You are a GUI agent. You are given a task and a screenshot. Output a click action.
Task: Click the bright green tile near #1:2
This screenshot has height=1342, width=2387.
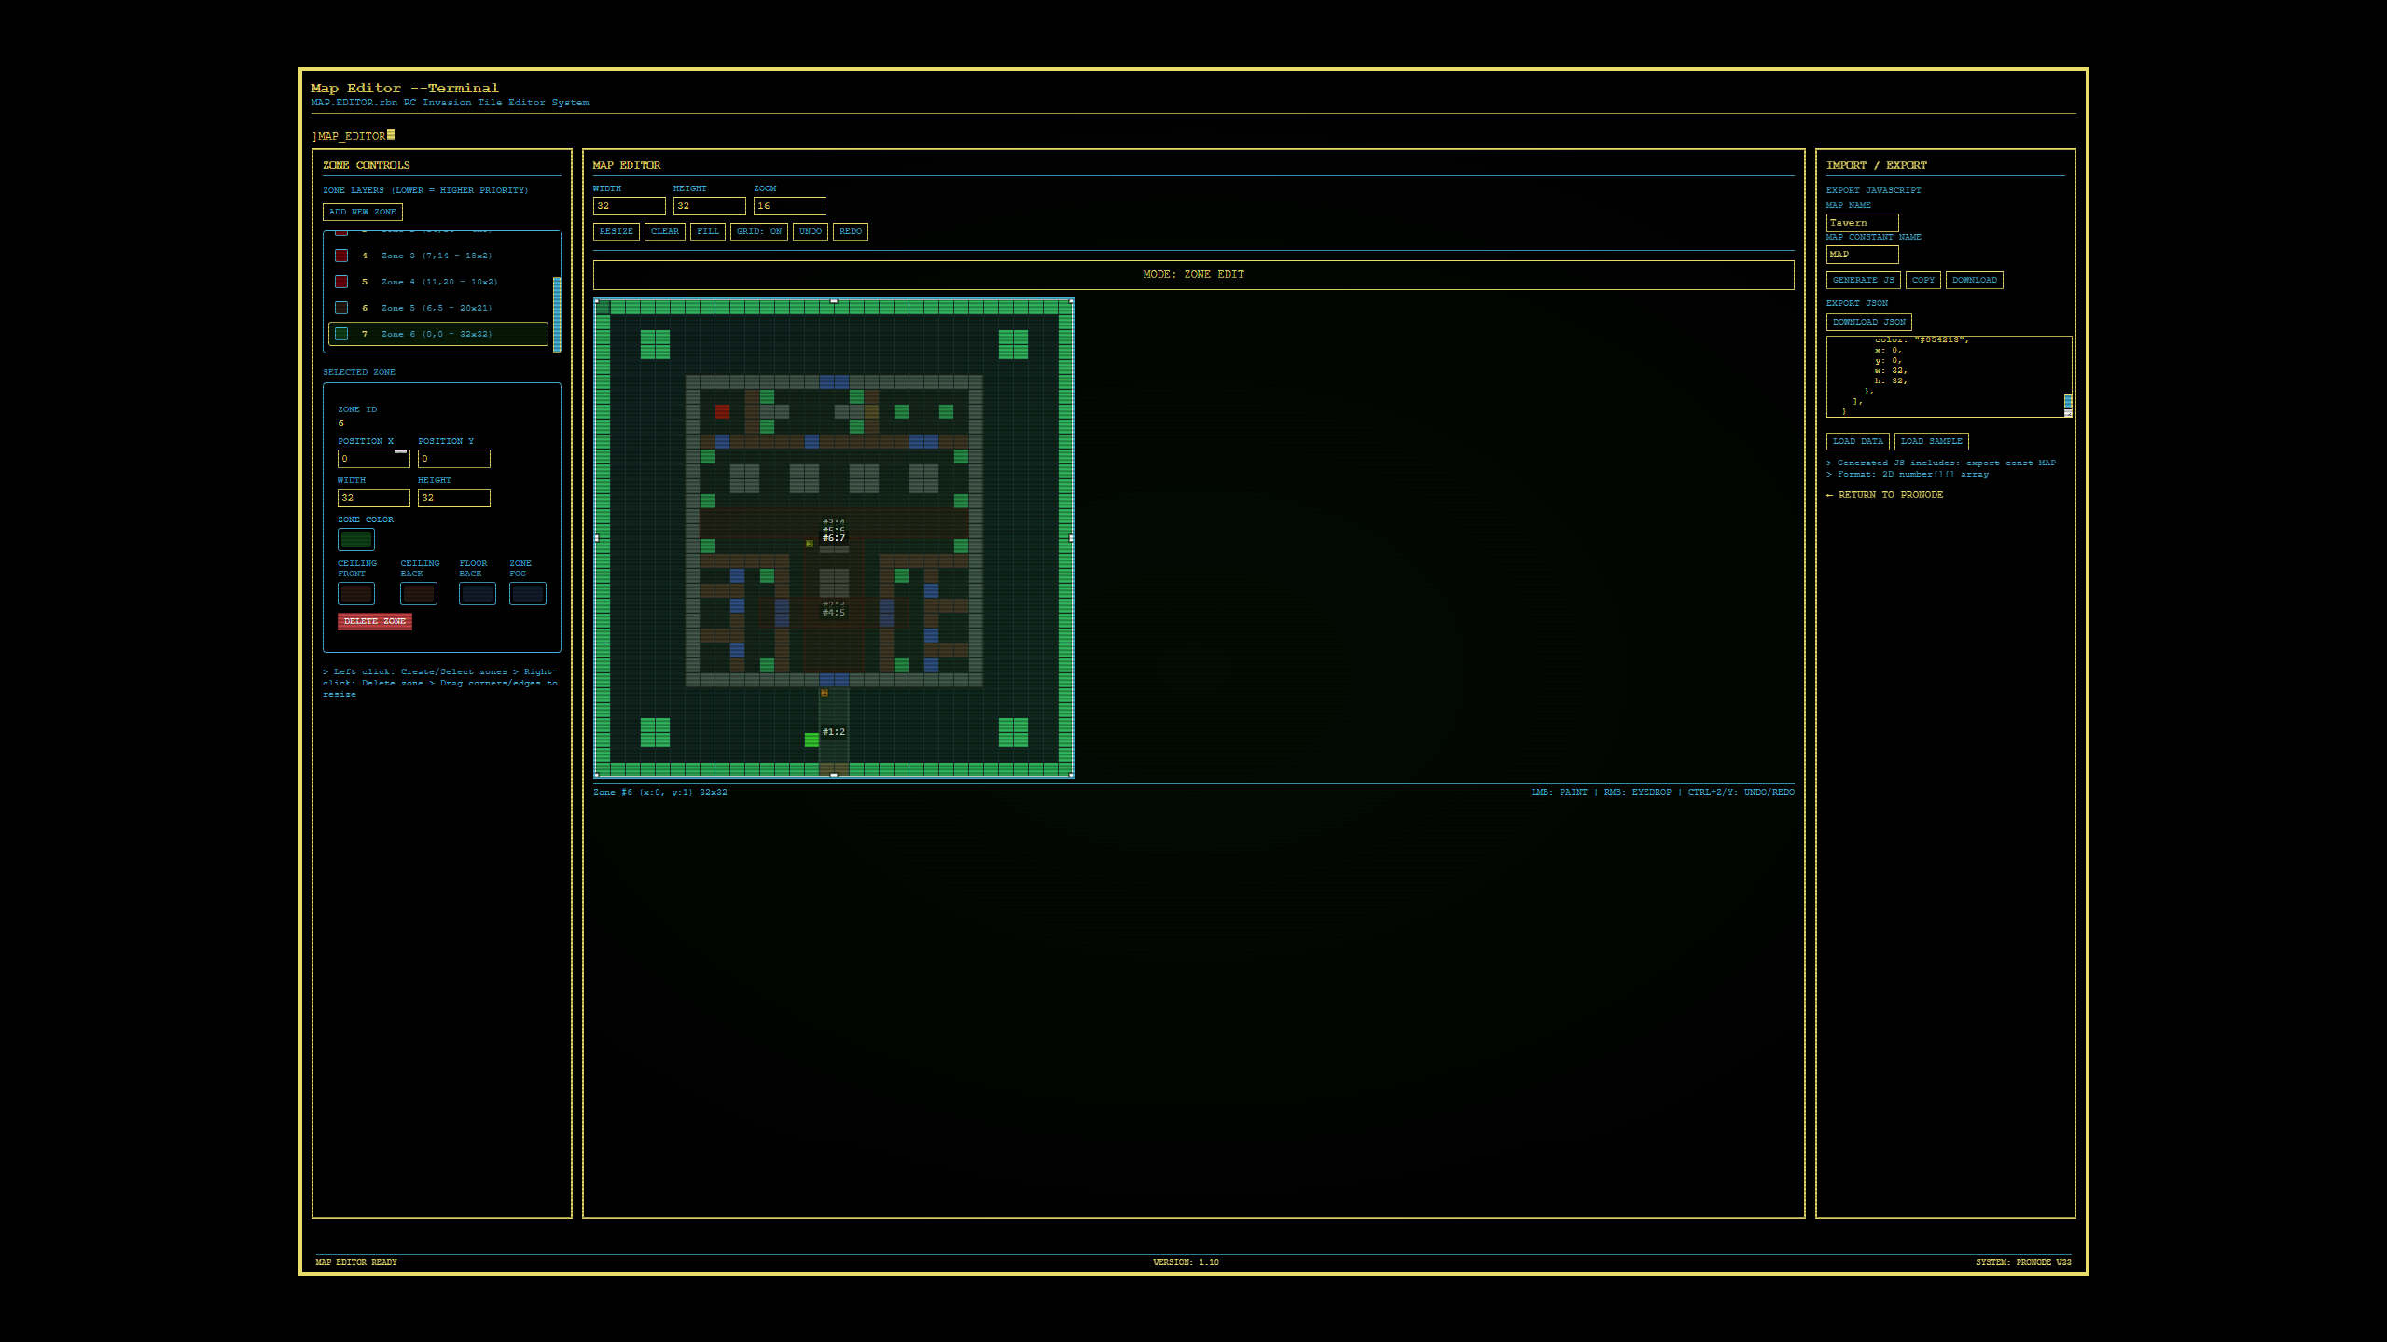click(812, 740)
